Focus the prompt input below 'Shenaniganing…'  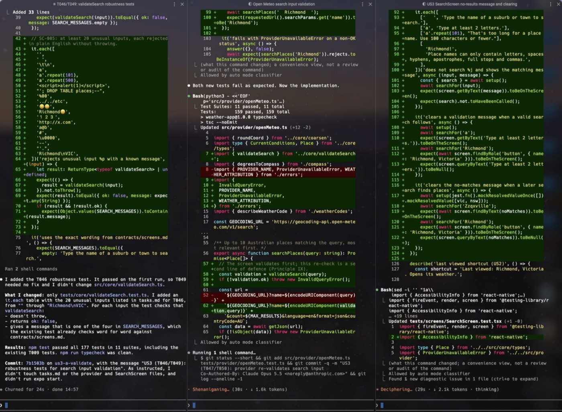[x=281, y=405]
